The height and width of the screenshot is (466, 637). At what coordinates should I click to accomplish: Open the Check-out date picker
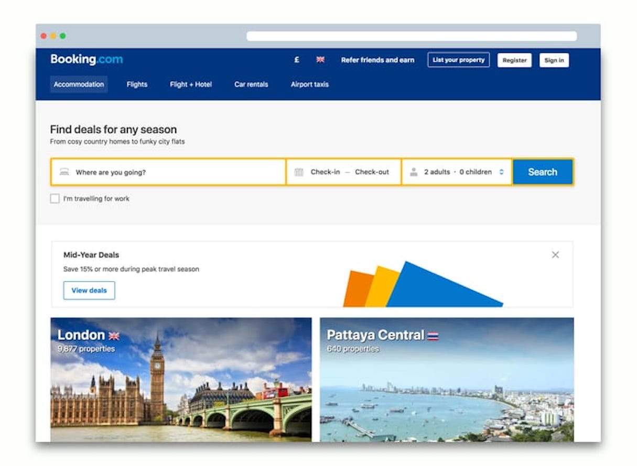click(372, 172)
